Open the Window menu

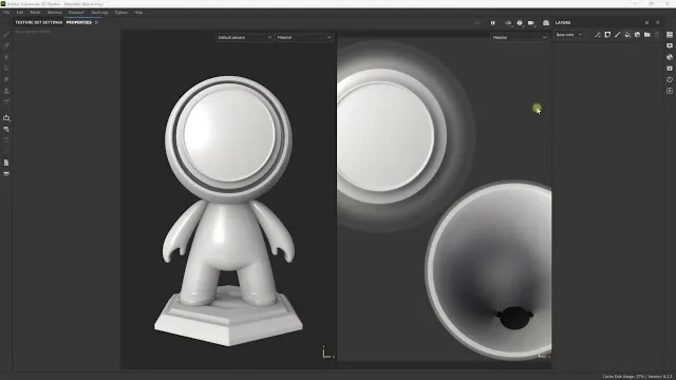pyautogui.click(x=54, y=12)
